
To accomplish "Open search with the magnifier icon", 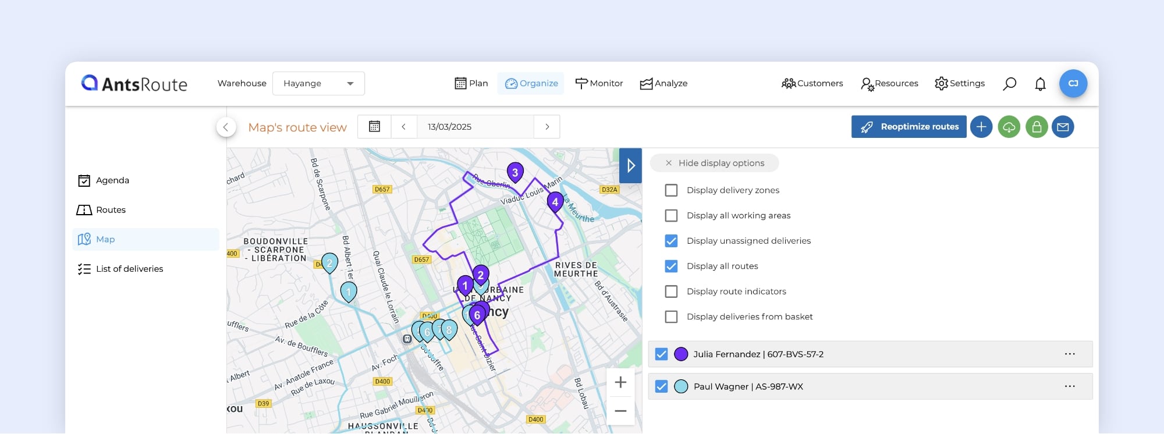I will click(x=1010, y=84).
